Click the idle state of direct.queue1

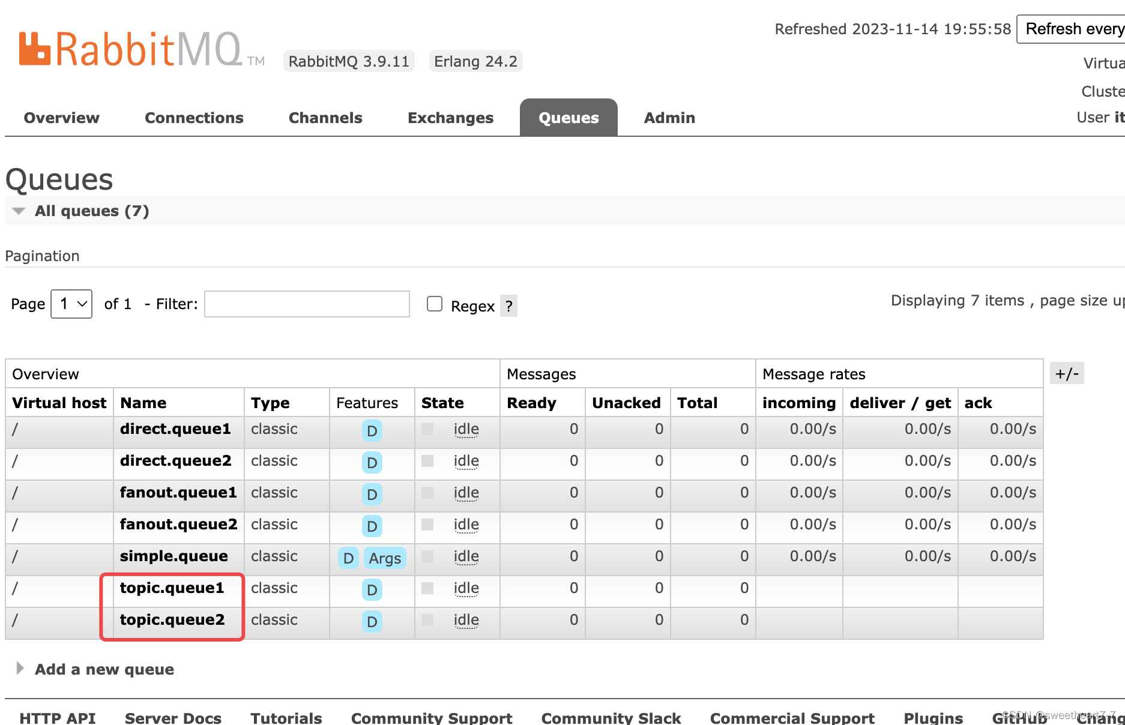point(466,429)
